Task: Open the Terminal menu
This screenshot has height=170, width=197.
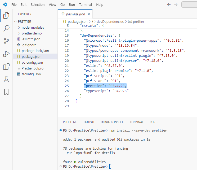Action: click(x=85, y=5)
